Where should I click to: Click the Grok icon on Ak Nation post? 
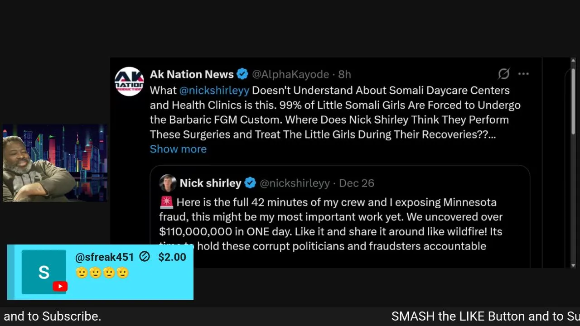pyautogui.click(x=504, y=74)
